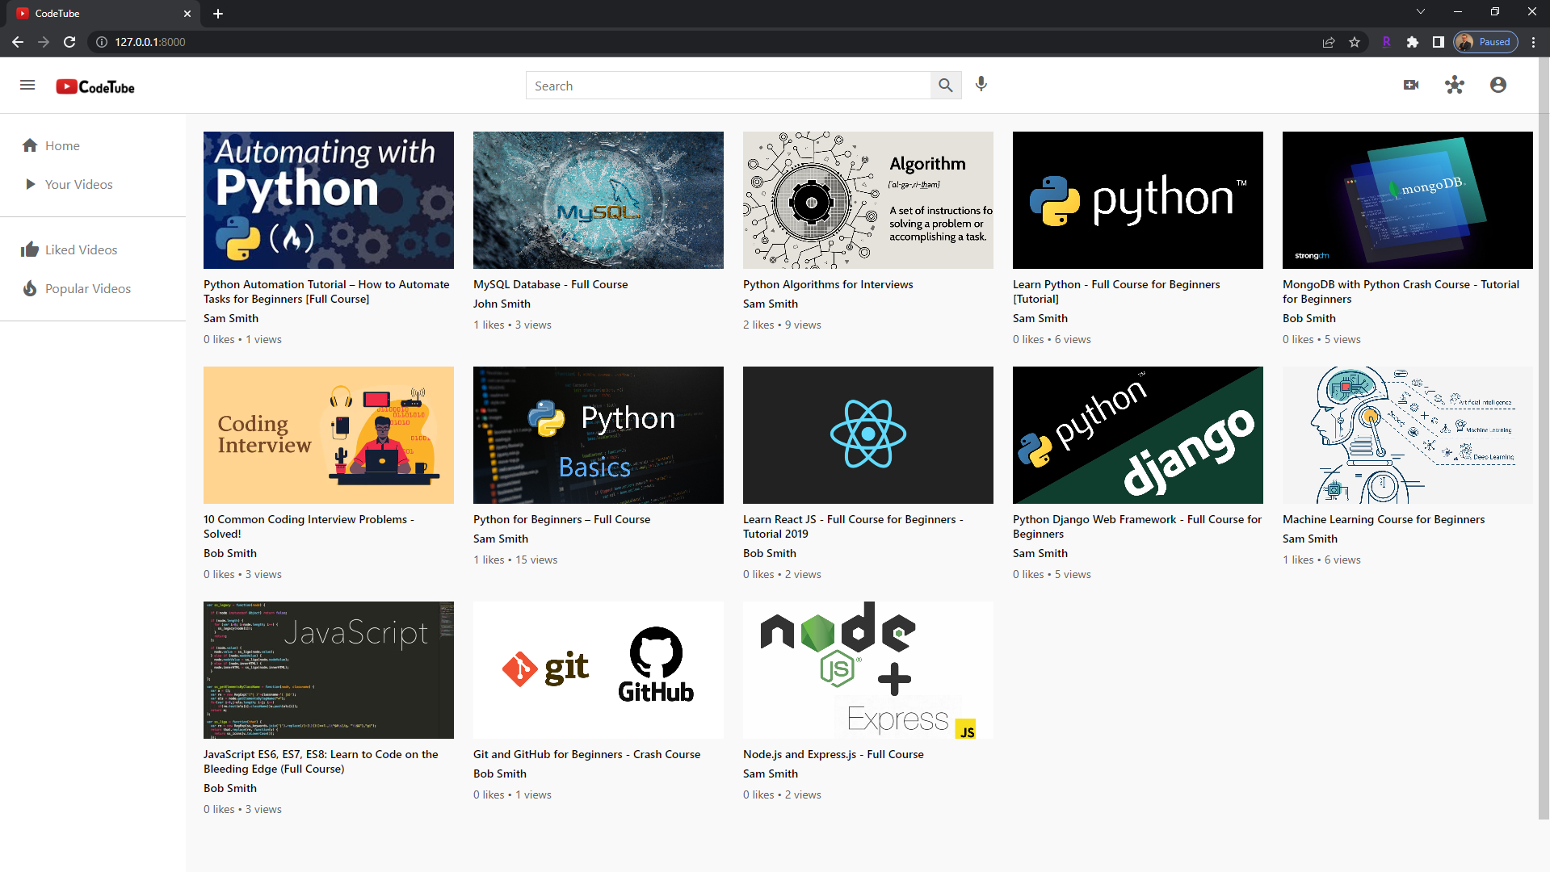Open tab search dropdown chevron
This screenshot has width=1550, height=872.
click(1421, 11)
